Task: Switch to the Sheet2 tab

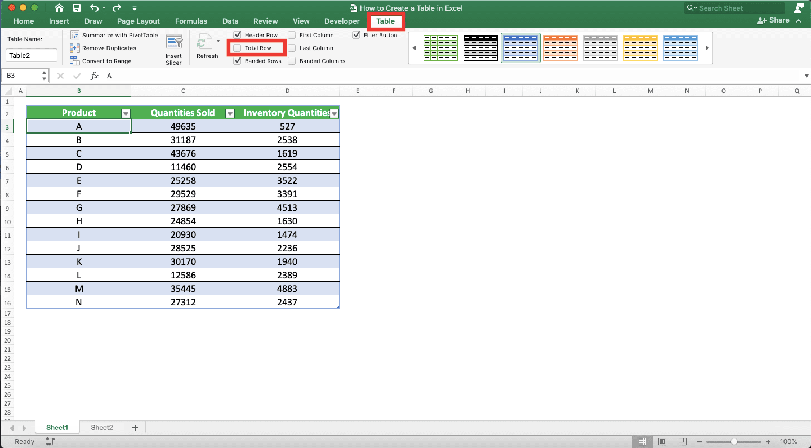Action: (102, 428)
